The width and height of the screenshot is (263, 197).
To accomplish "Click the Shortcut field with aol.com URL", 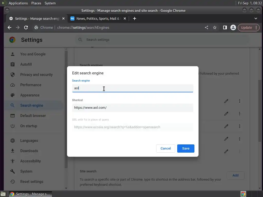I will point(133,107).
